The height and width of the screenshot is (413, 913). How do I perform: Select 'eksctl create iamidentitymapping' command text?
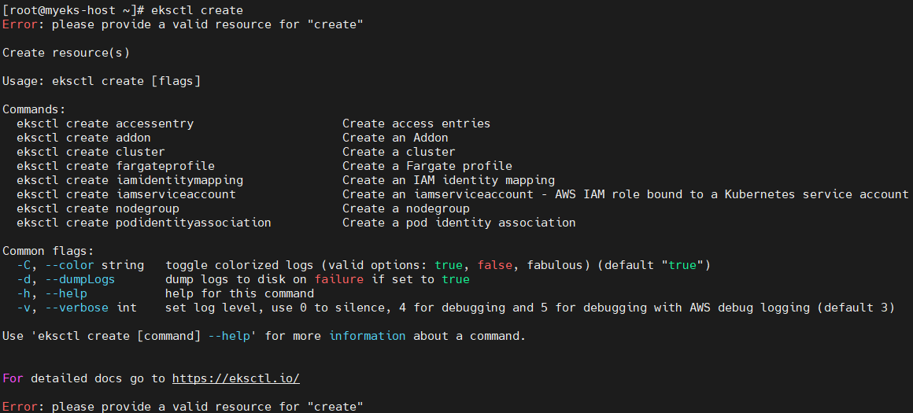tap(130, 180)
